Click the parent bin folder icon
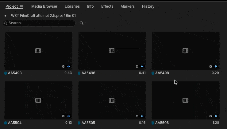This screenshot has width=227, height=129. click(x=5, y=16)
